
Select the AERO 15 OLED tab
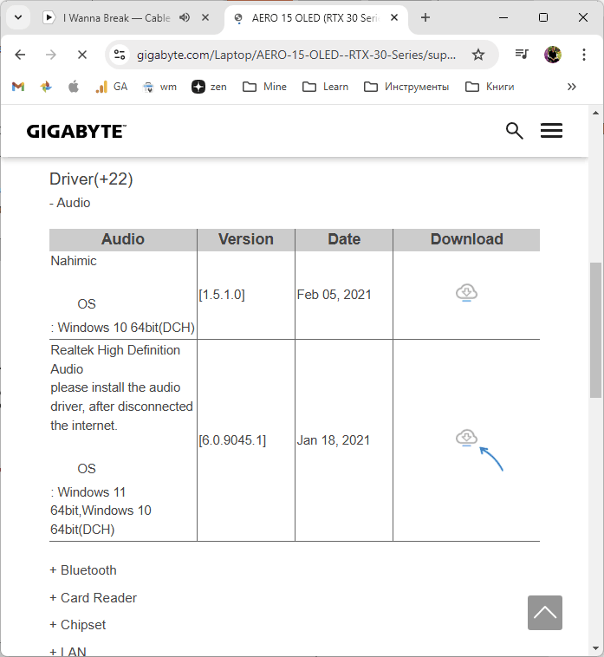coord(315,17)
